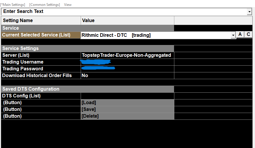Screen dimensions: 255x148
Task: Click the Trading Password value field
Action: [x=127, y=69]
